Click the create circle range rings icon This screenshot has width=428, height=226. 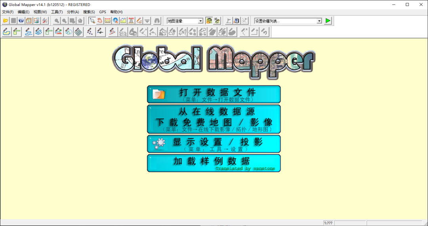tap(69, 32)
